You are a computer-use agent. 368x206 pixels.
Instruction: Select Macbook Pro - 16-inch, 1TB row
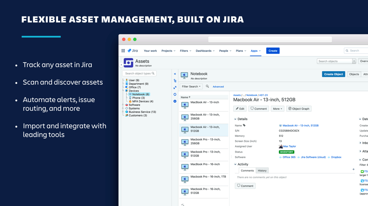[x=204, y=180]
